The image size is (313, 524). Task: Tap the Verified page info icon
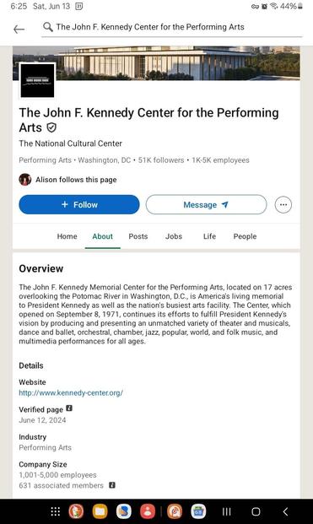(x=69, y=408)
